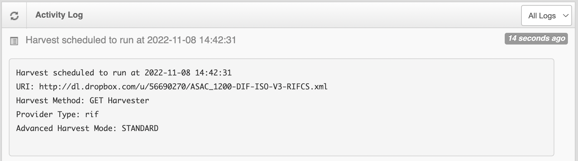Click the "Harvest Method:" label
The image size is (578, 161).
click(50, 100)
